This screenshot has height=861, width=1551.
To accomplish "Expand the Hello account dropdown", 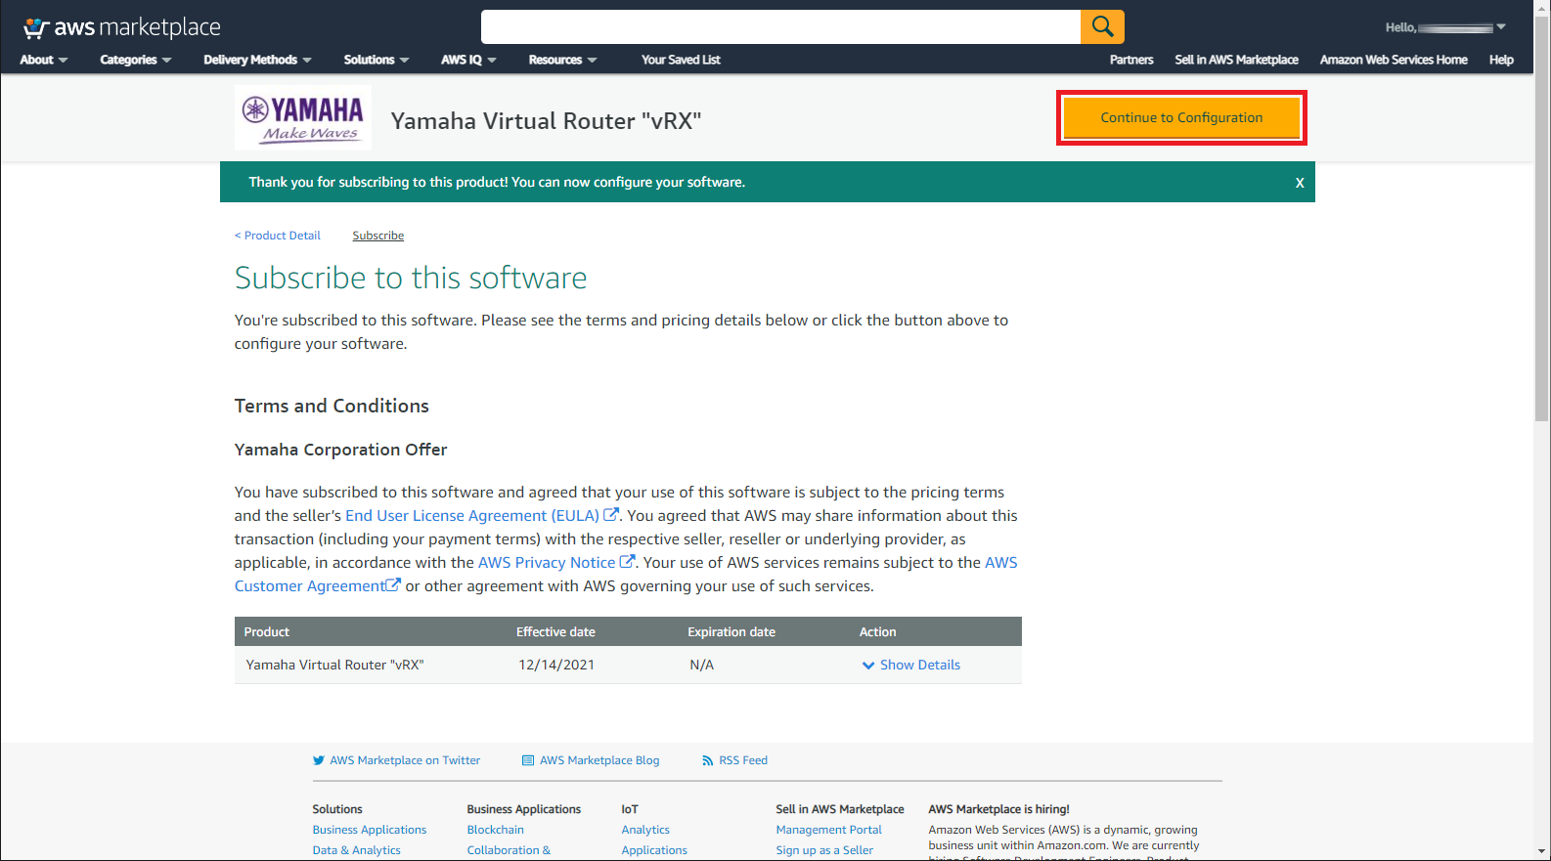I will click(1445, 27).
